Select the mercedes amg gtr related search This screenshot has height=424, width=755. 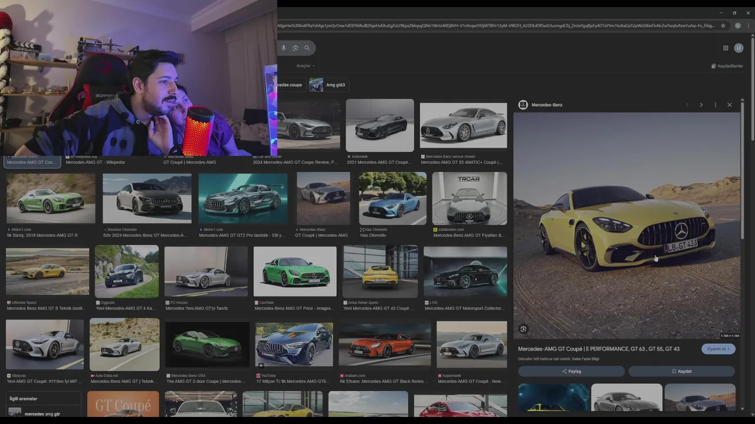42,414
